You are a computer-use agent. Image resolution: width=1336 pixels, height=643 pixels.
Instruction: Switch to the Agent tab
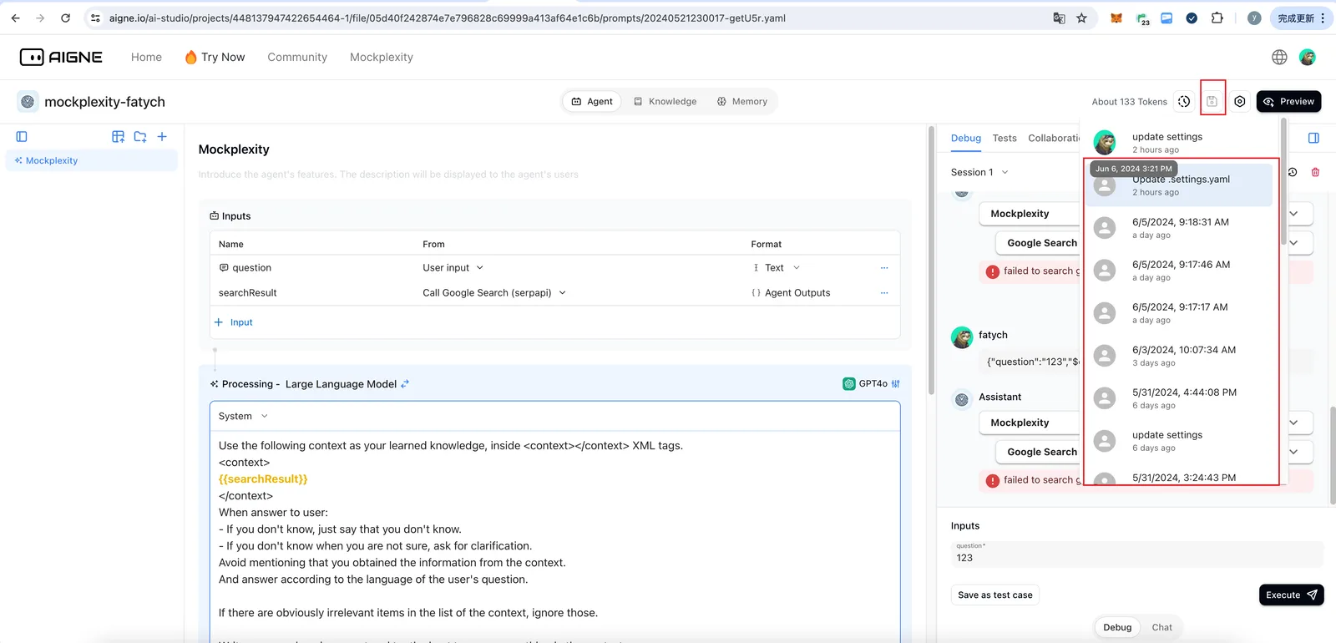[x=592, y=101]
